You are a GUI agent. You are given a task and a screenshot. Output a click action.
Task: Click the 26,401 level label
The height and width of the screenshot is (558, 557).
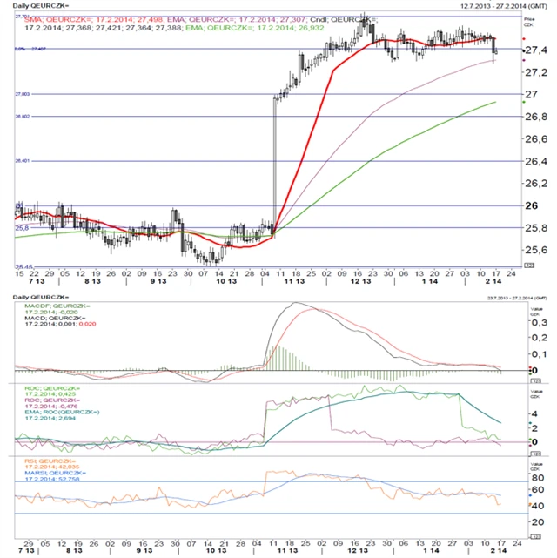pos(23,160)
